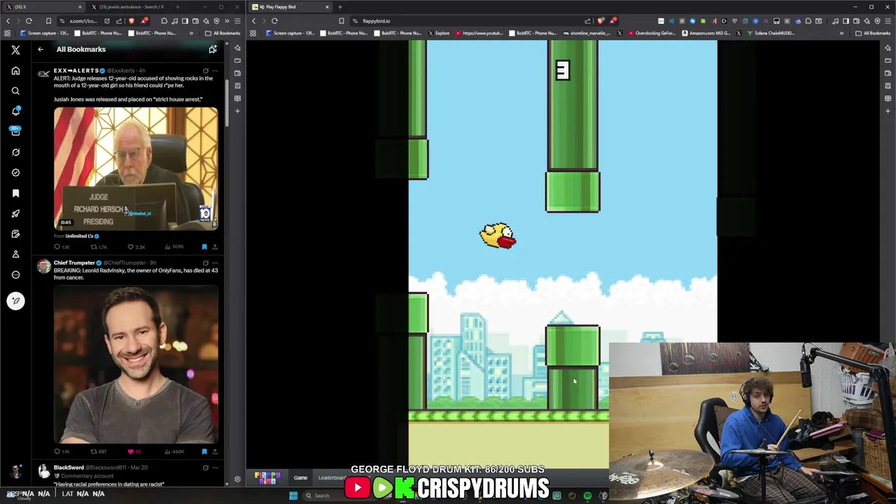Reload the X page in left window
This screenshot has height=504, width=896.
(29, 21)
